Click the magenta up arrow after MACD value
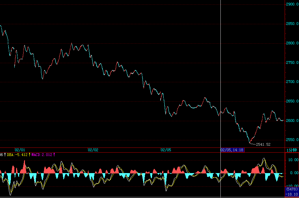 click(x=54, y=155)
